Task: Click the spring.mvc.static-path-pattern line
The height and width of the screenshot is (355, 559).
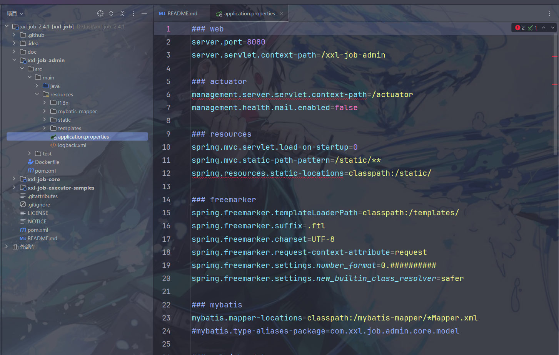Action: click(x=286, y=160)
